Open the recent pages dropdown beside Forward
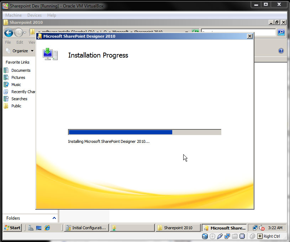 25,33
